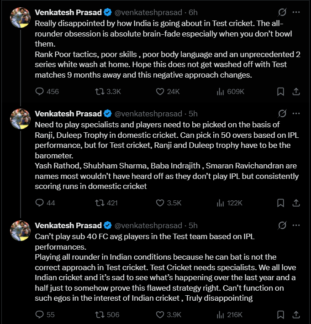311x324 pixels.
Task: Open more options menu on first tweet
Action: (x=296, y=12)
